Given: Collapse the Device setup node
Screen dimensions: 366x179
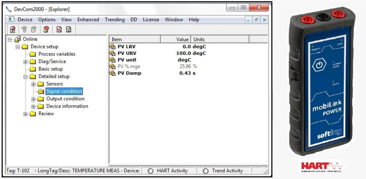Looking at the screenshot, I should click(18, 47).
